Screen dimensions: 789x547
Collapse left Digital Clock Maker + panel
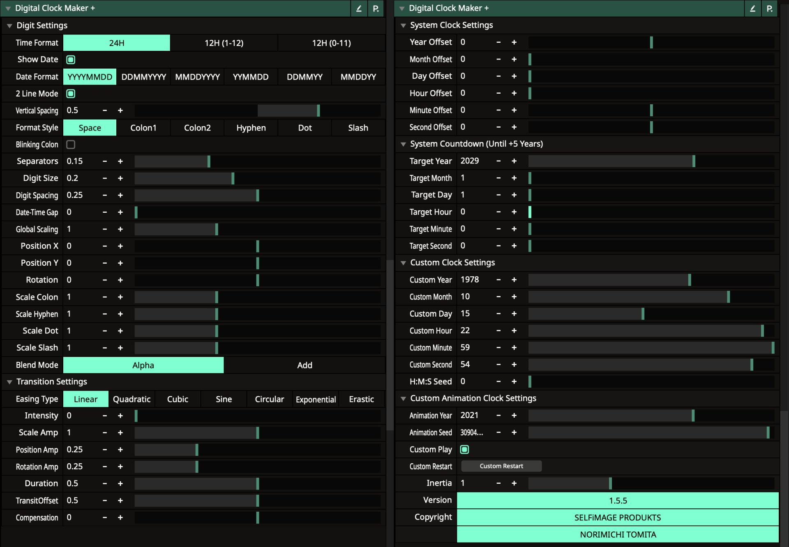pos(8,8)
